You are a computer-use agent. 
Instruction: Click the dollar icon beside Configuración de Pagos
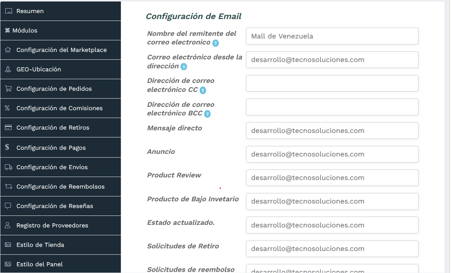point(7,147)
